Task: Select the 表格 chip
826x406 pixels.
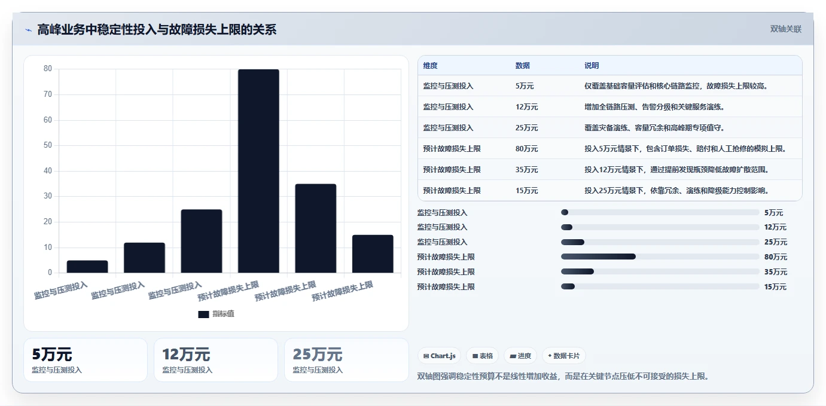Action: 483,356
